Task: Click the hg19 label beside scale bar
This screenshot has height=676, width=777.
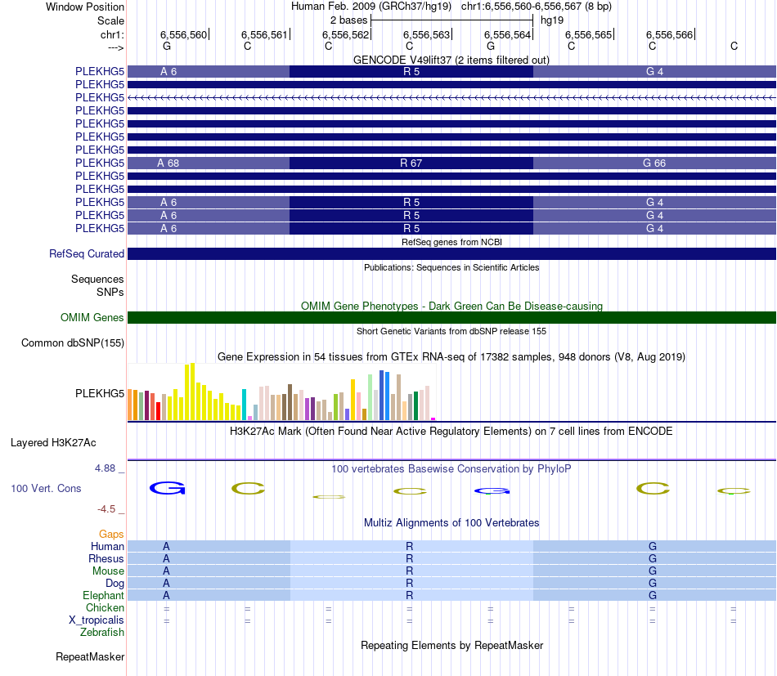Action: click(x=552, y=20)
